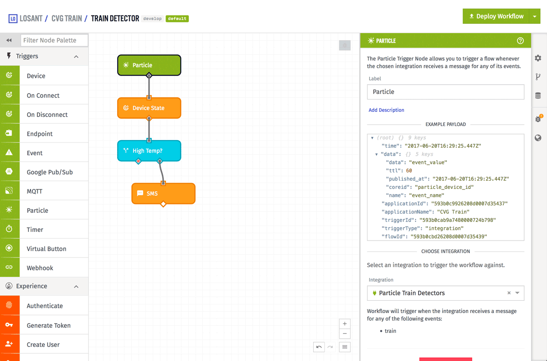Choose the Generate Token palette entry

49,325
